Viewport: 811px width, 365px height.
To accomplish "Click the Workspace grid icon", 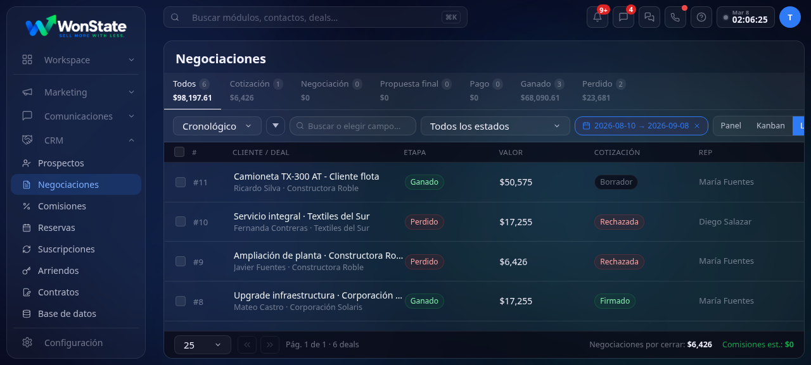I will (27, 59).
